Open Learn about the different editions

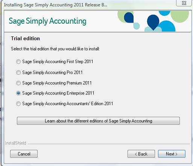click(98, 121)
